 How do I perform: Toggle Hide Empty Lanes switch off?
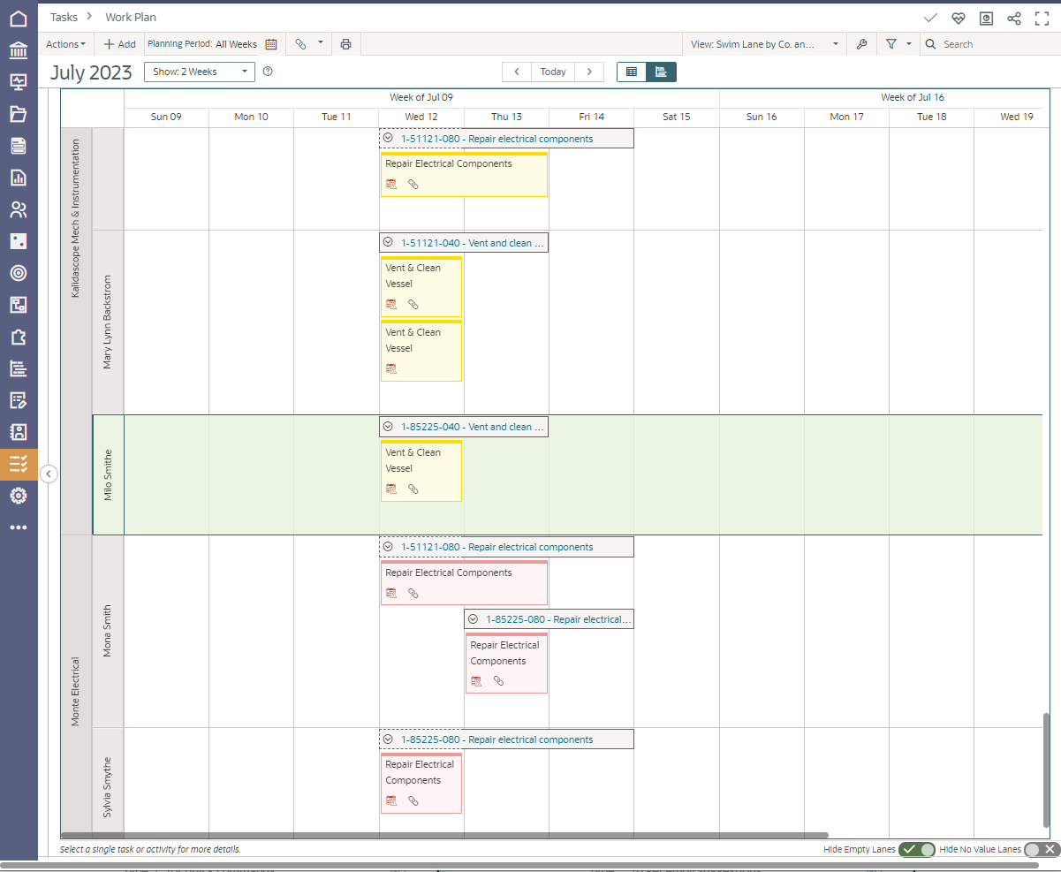[x=916, y=849]
